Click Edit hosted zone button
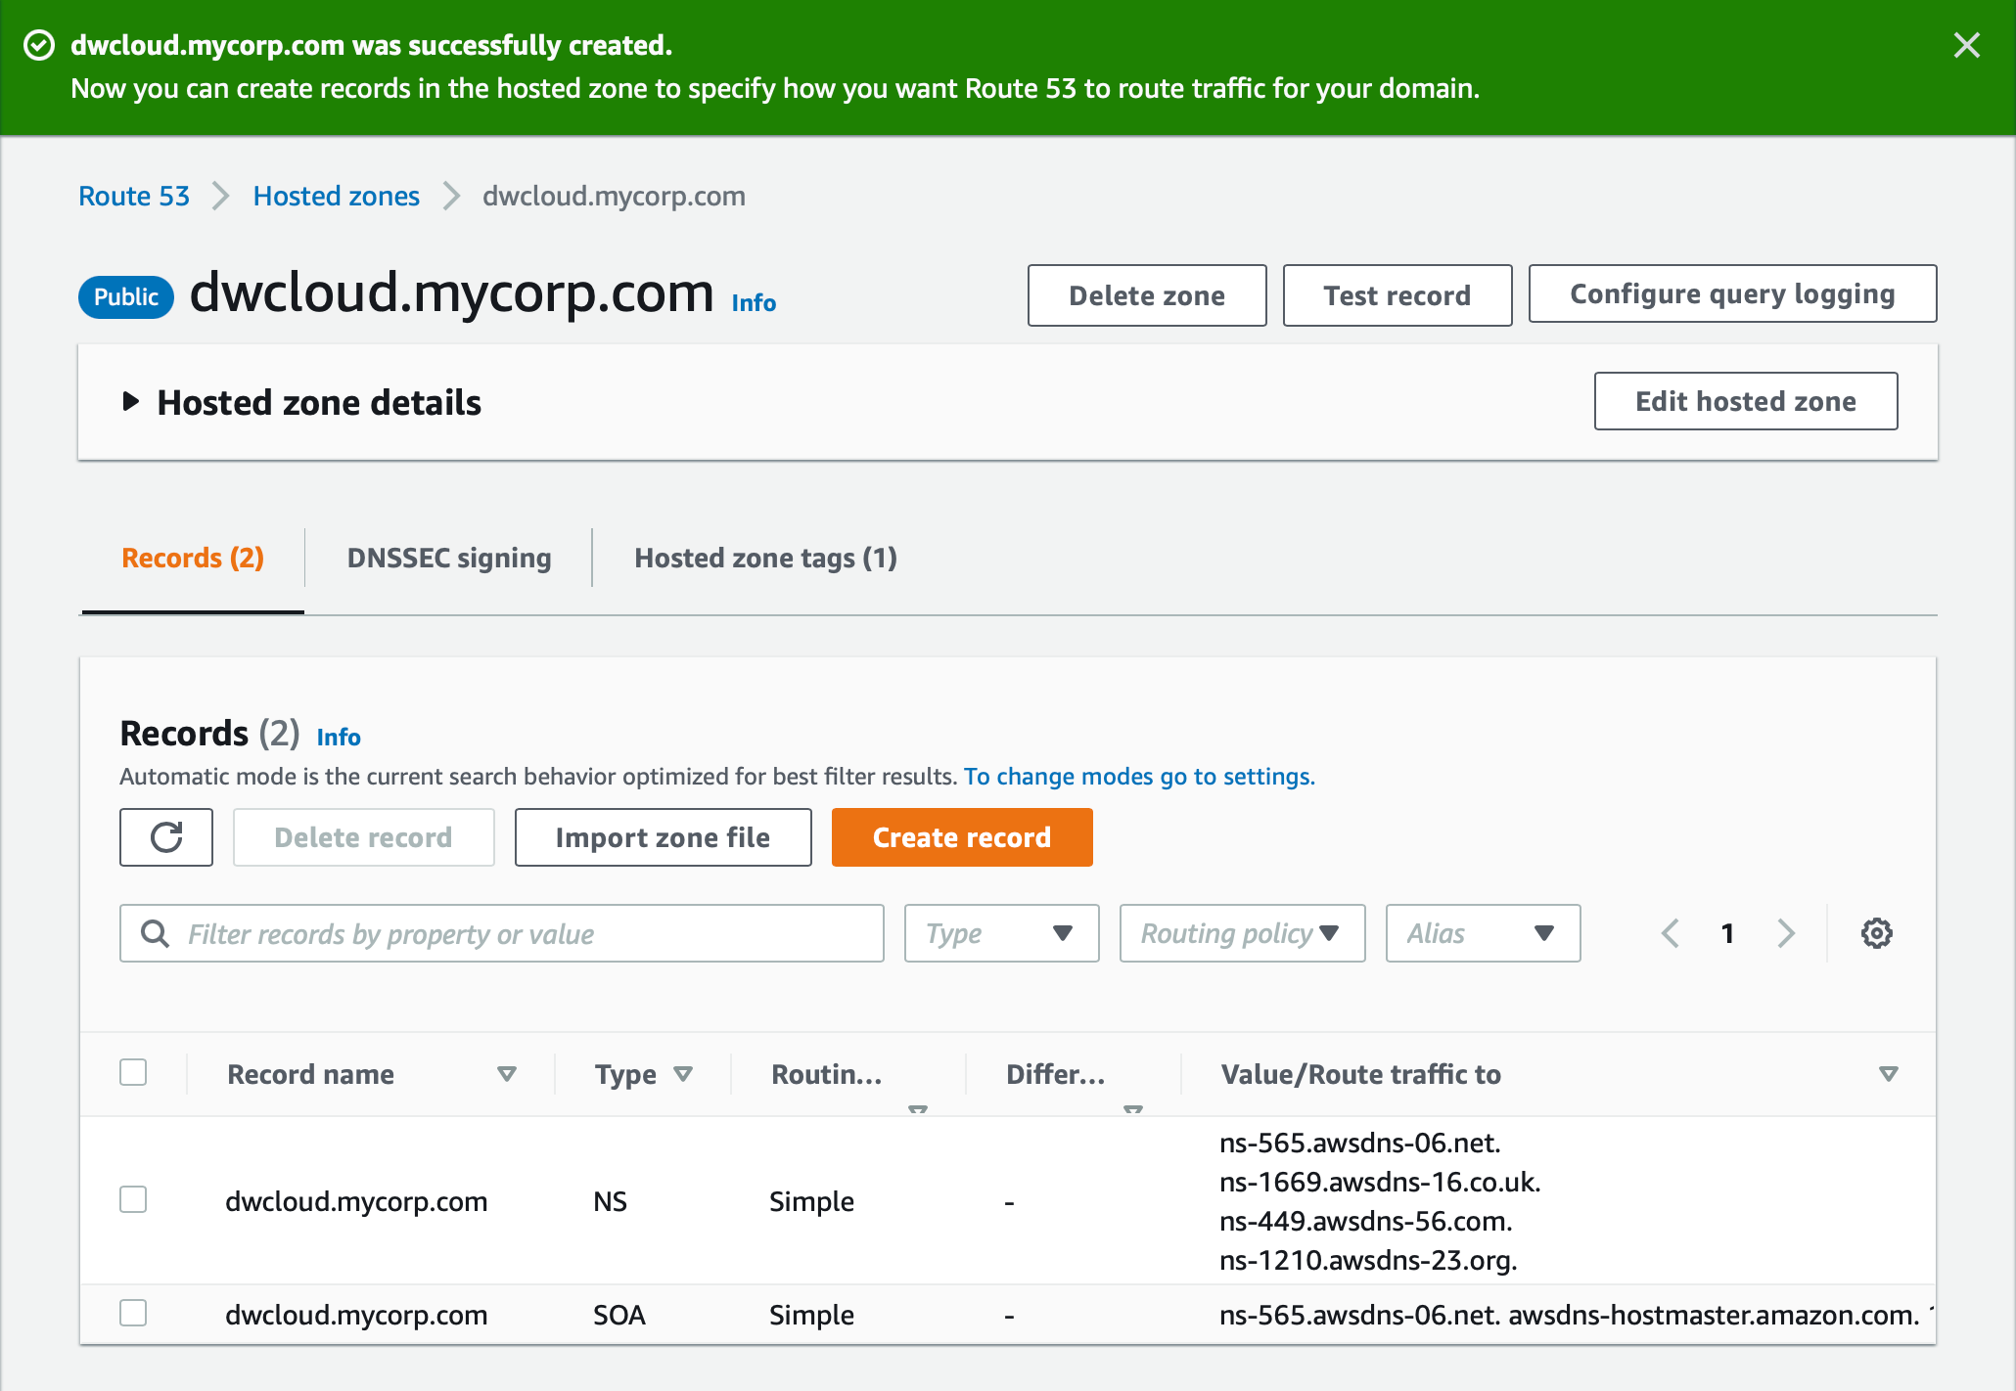Image resolution: width=2016 pixels, height=1391 pixels. 1746,401
